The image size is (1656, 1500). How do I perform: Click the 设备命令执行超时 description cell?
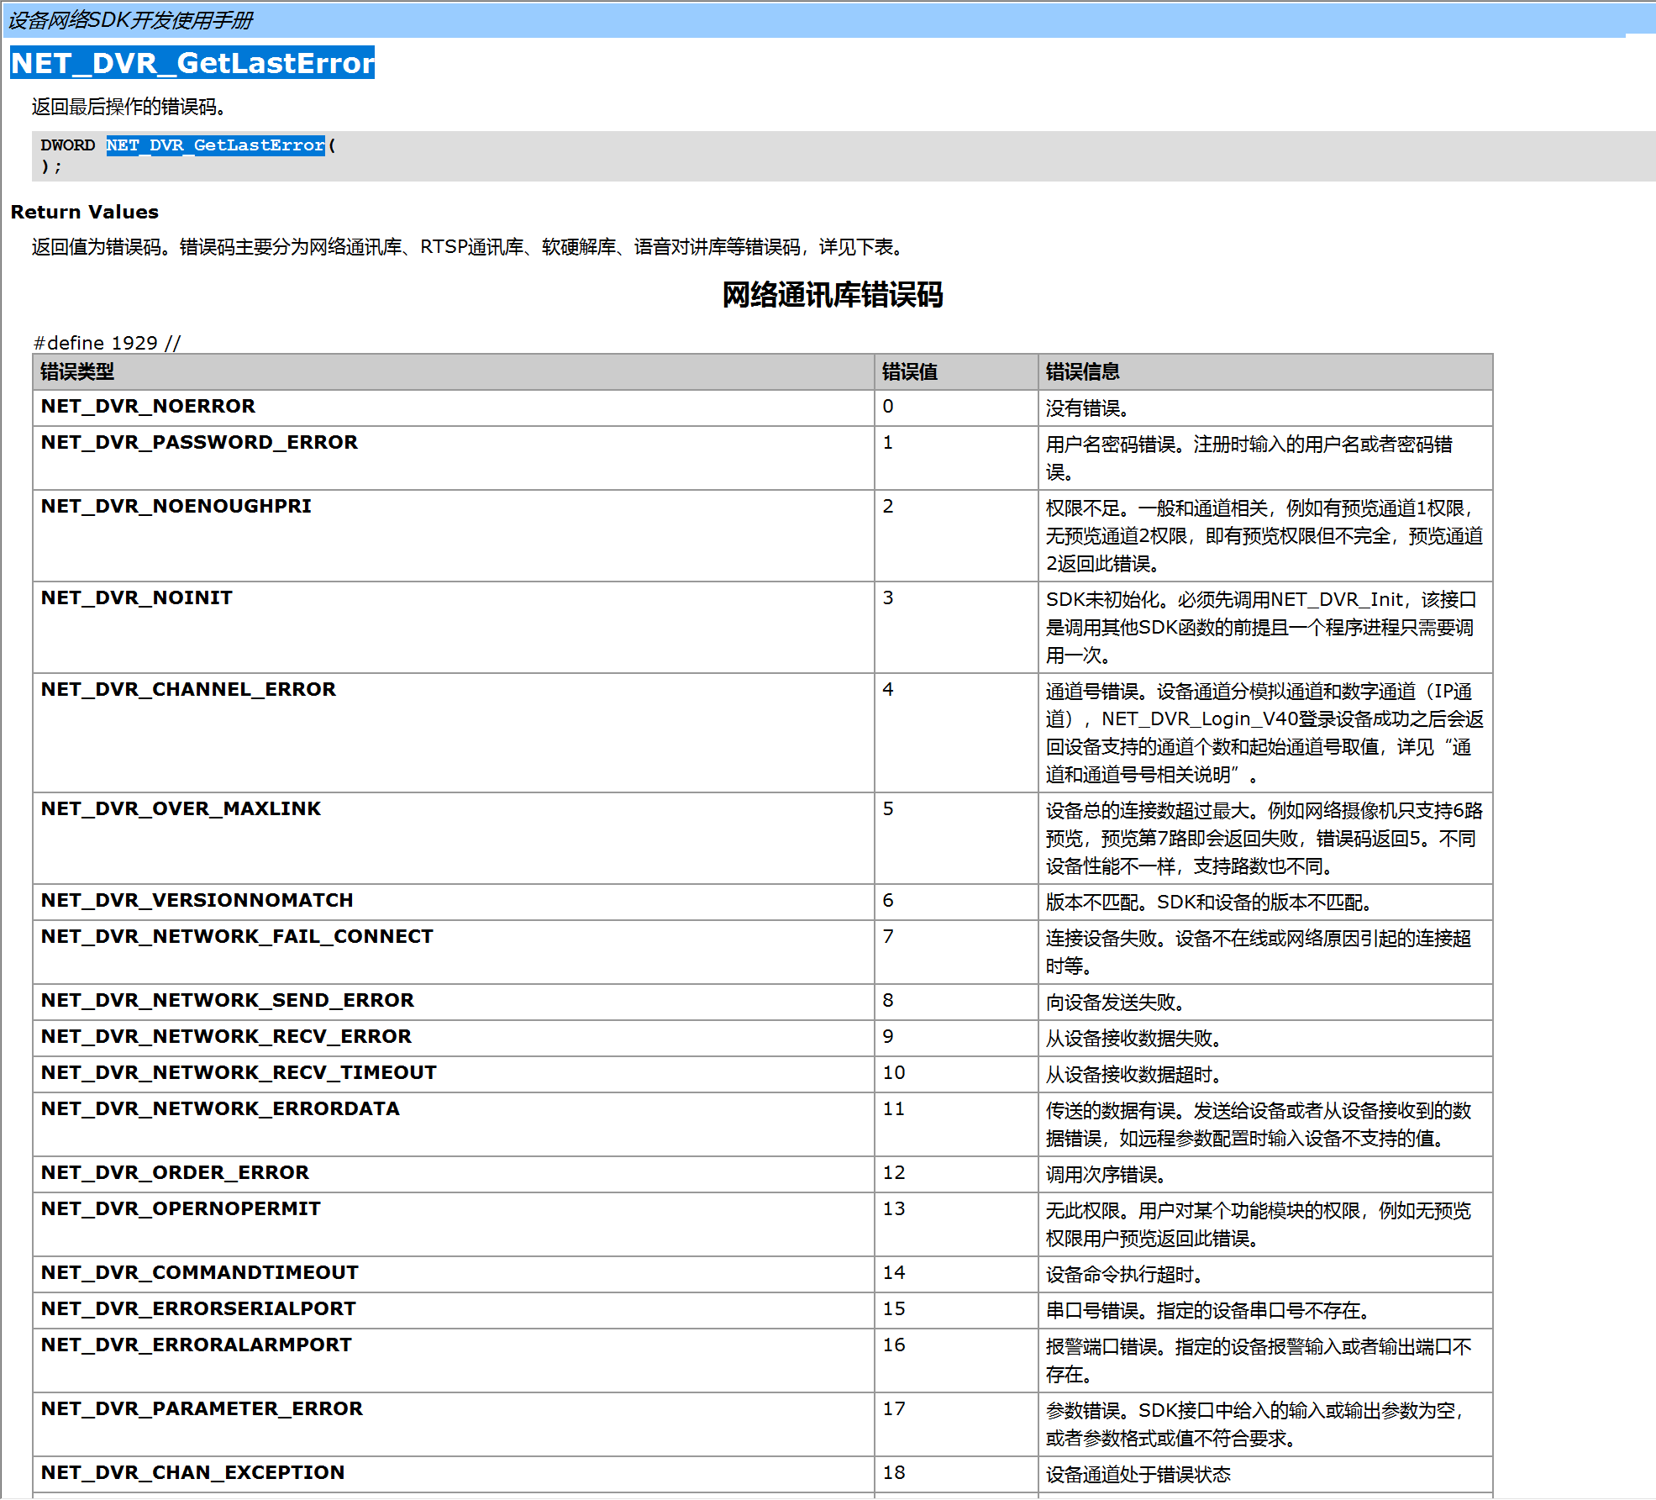click(x=1265, y=1274)
